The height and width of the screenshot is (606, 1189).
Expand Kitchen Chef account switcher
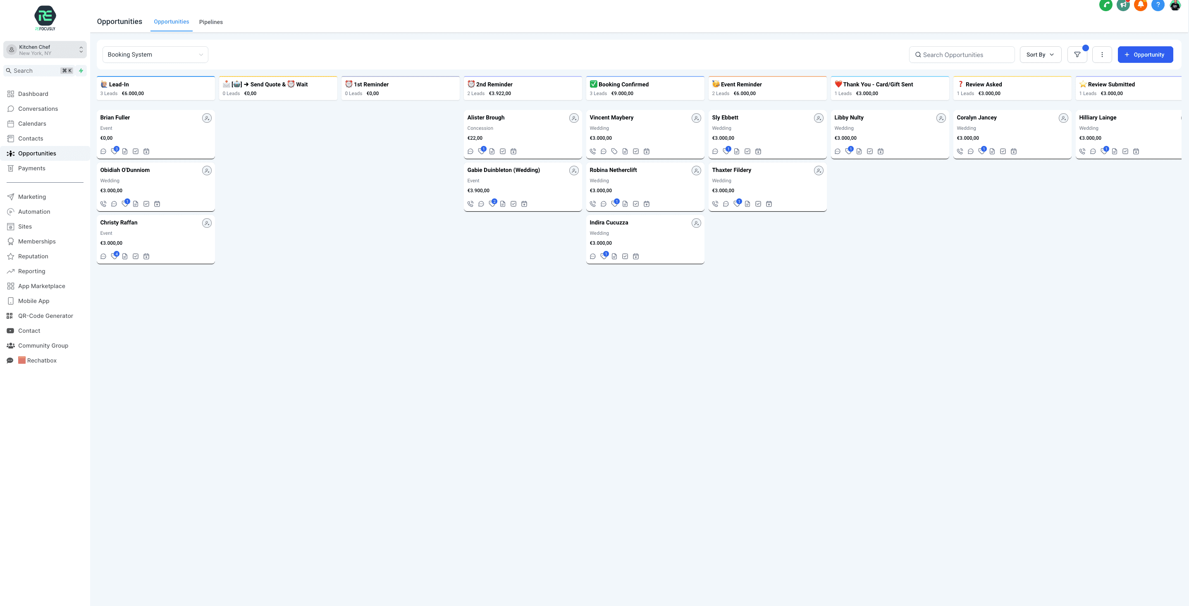pos(45,50)
